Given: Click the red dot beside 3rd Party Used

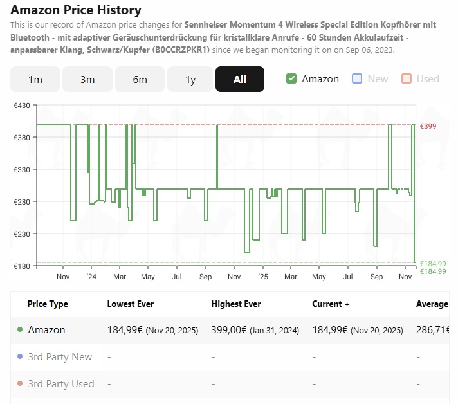Looking at the screenshot, I should [20, 383].
